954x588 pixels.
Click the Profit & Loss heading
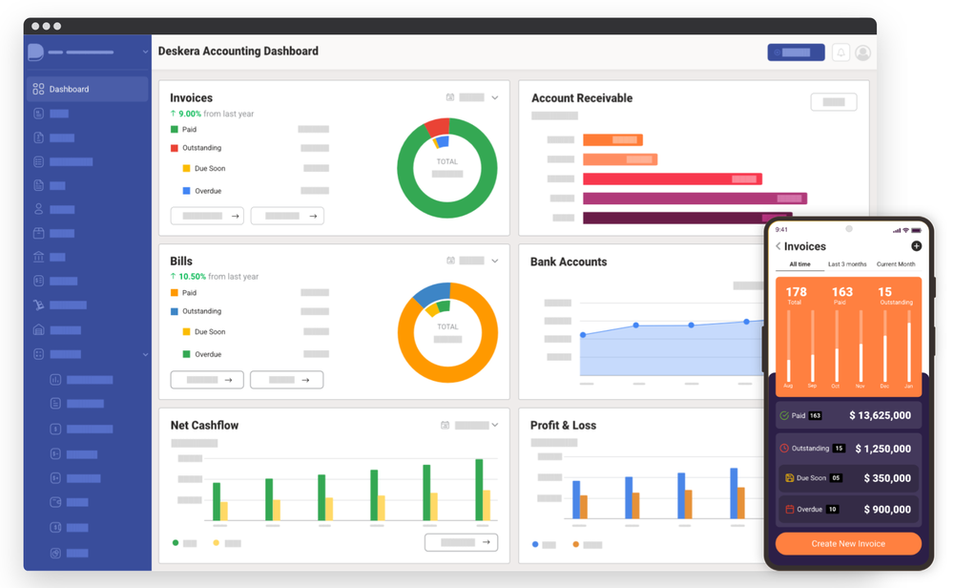point(563,426)
